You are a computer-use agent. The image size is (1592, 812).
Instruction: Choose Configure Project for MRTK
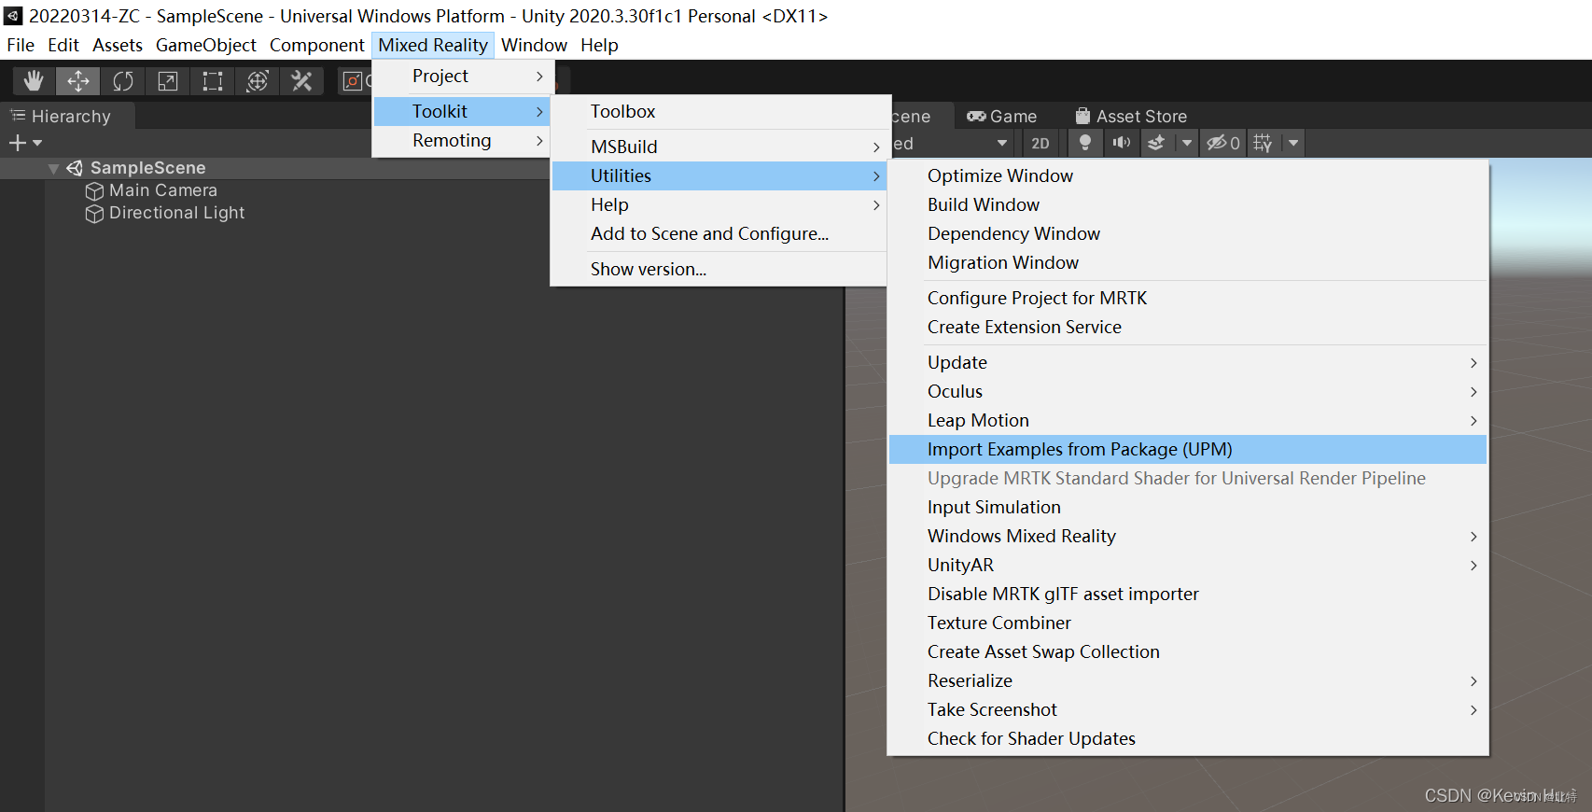[1188, 298]
